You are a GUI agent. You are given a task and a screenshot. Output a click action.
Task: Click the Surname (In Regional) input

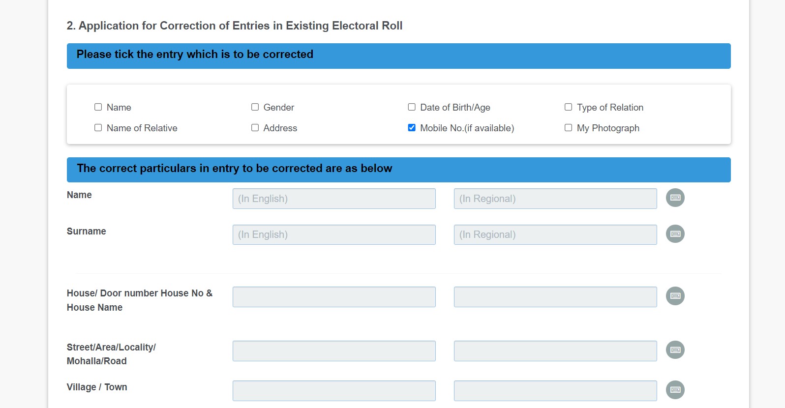[x=555, y=234]
